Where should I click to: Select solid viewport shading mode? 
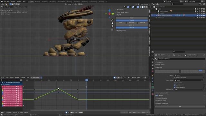pyautogui.click(x=143, y=7)
